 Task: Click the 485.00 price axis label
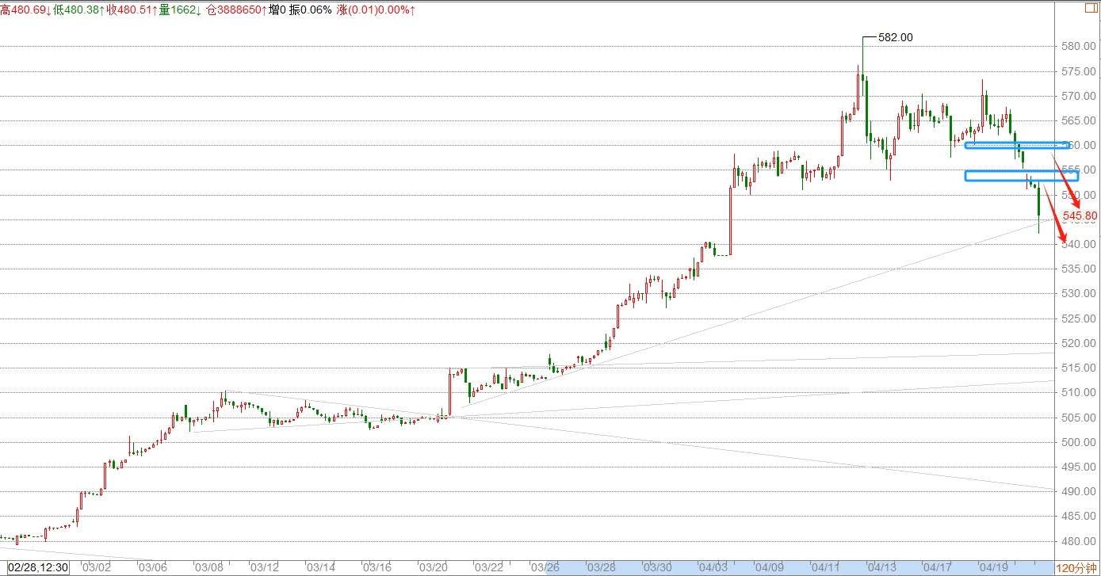coord(1080,517)
